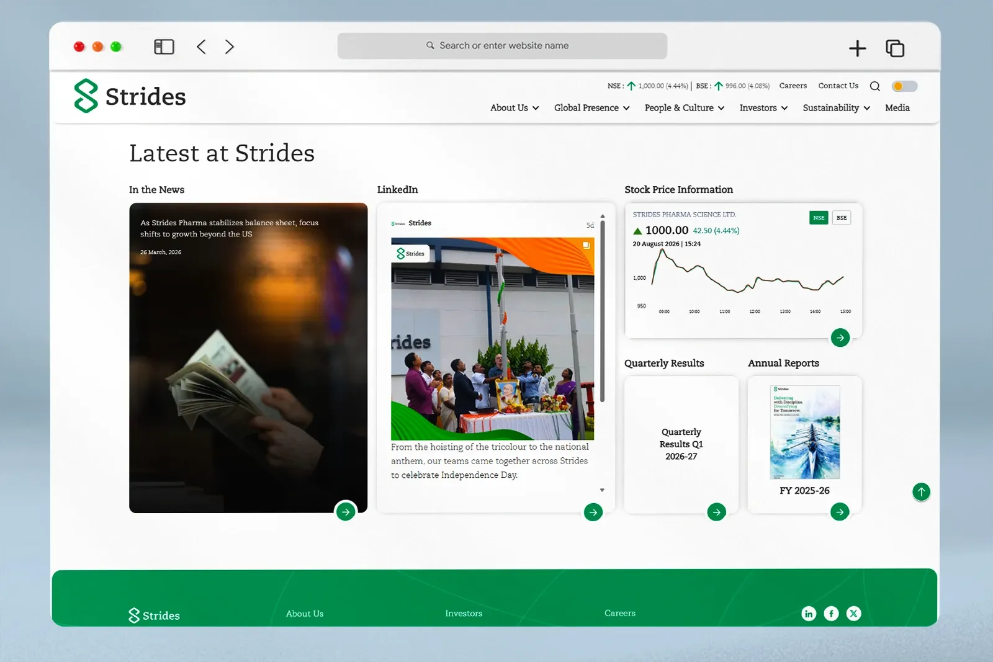Open a new tab with plus icon
The image size is (993, 662).
[x=857, y=48]
